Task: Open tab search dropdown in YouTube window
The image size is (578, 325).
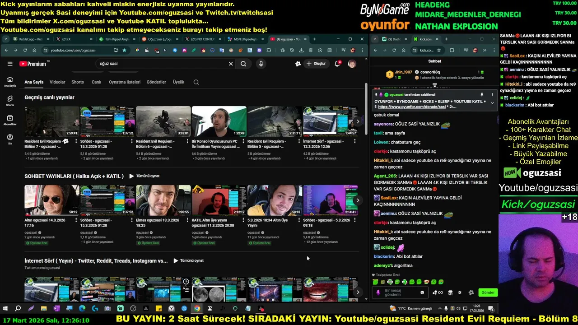Action: click(x=5, y=39)
